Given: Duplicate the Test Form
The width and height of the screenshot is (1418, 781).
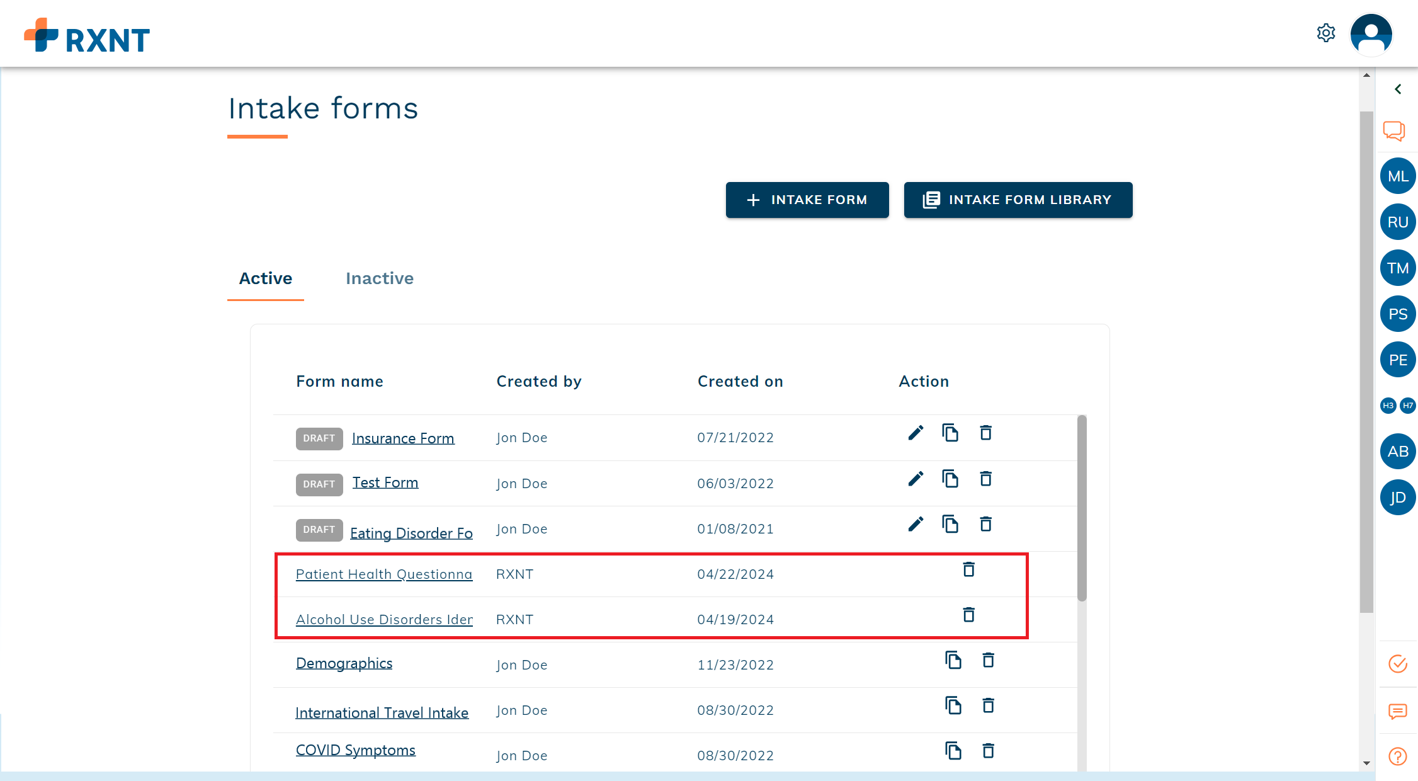Looking at the screenshot, I should [x=950, y=479].
